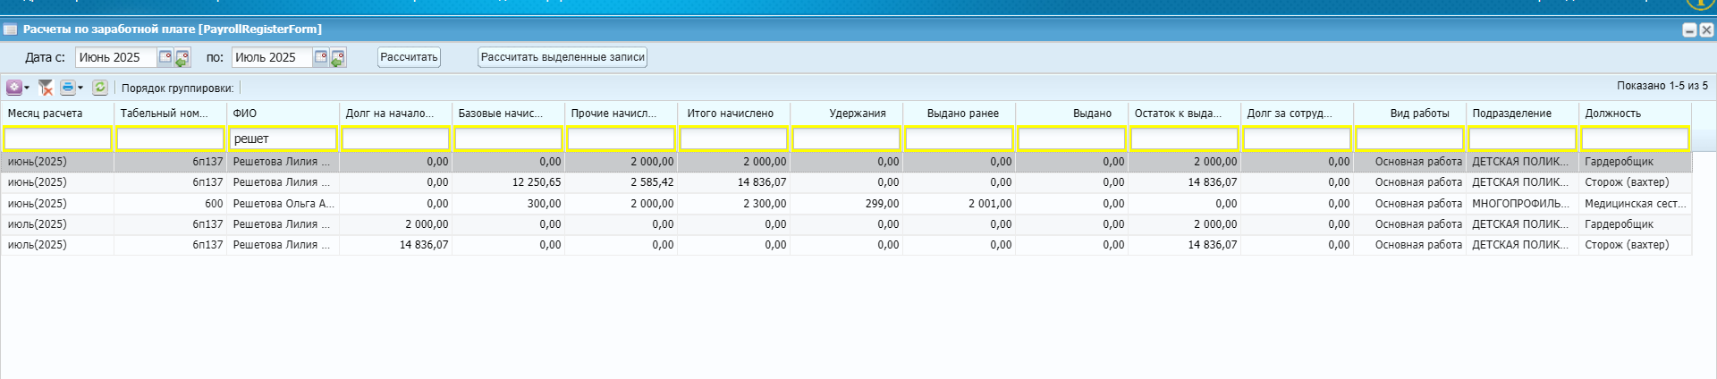
Task: Sort by Должность column header
Action: (x=1636, y=114)
